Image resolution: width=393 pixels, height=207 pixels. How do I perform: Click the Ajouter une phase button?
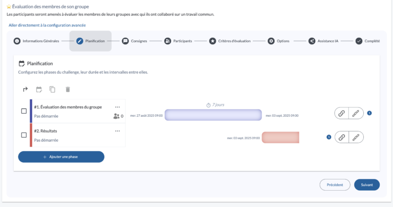[x=61, y=157]
